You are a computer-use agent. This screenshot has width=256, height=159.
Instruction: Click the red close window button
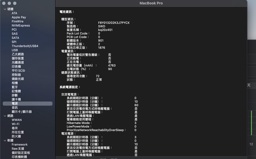click(4, 3)
